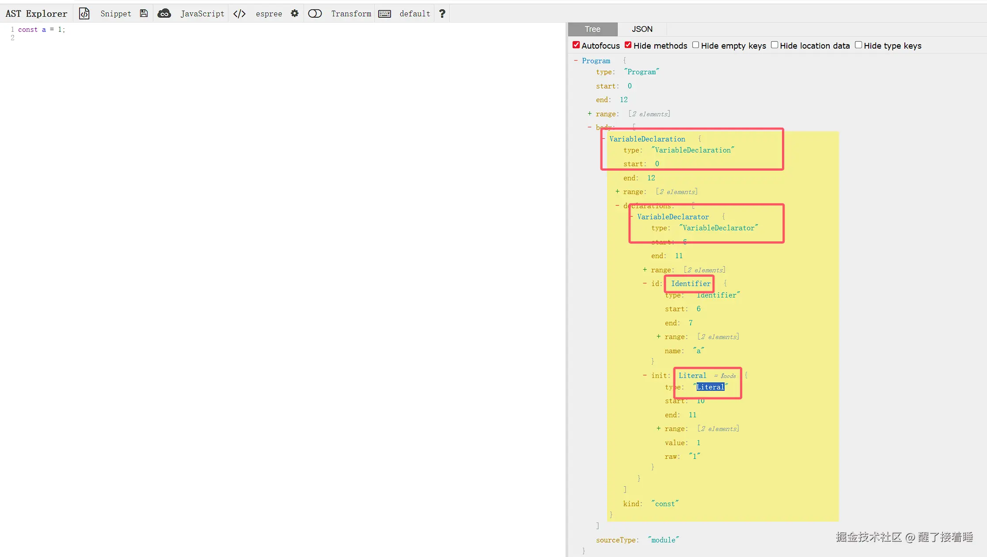
Task: Open espree parser settings gear
Action: (x=295, y=14)
